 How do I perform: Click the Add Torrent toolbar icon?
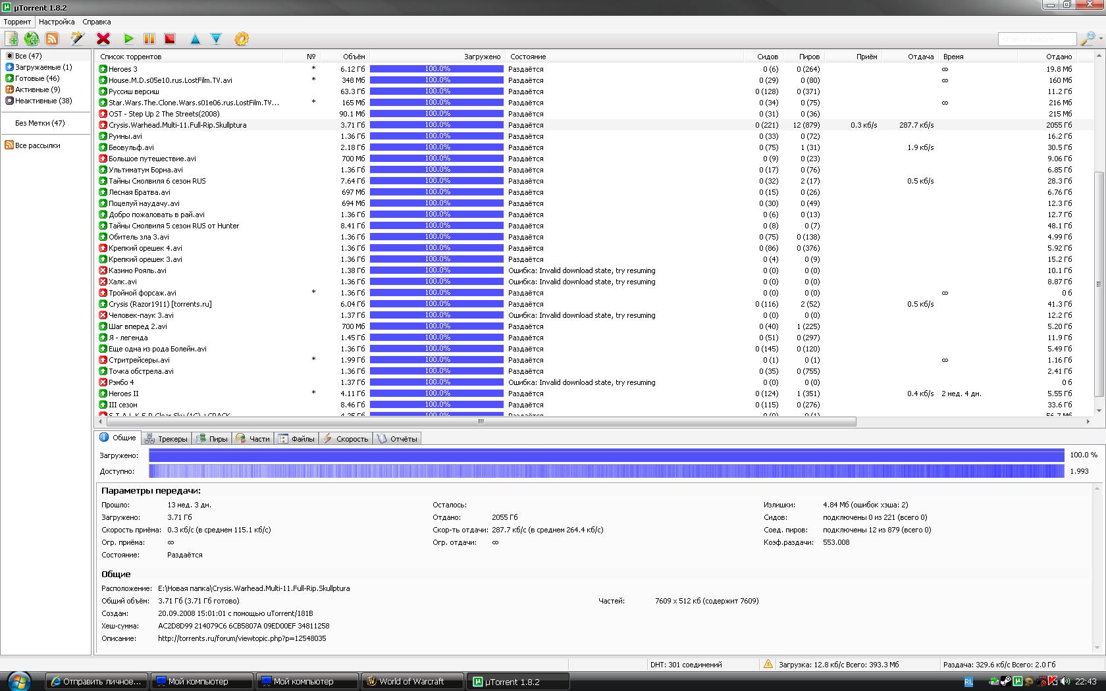pyautogui.click(x=11, y=39)
